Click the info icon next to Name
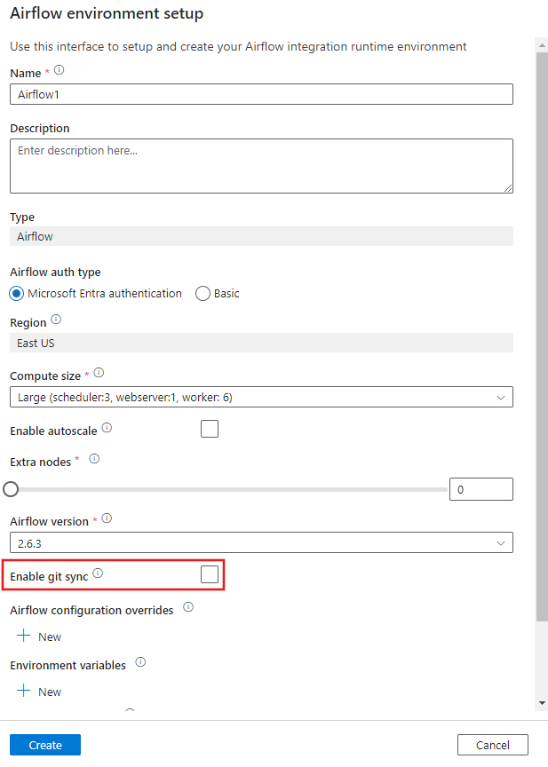Viewport: 548px width, 767px height. (x=57, y=69)
